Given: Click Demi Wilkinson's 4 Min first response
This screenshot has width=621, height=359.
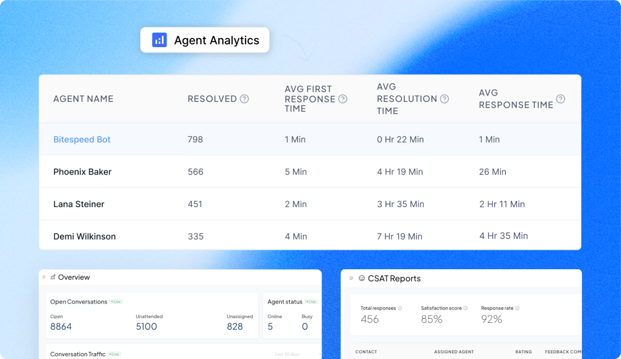Looking at the screenshot, I should tap(296, 236).
